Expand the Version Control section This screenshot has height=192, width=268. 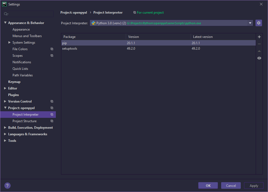coord(5,101)
